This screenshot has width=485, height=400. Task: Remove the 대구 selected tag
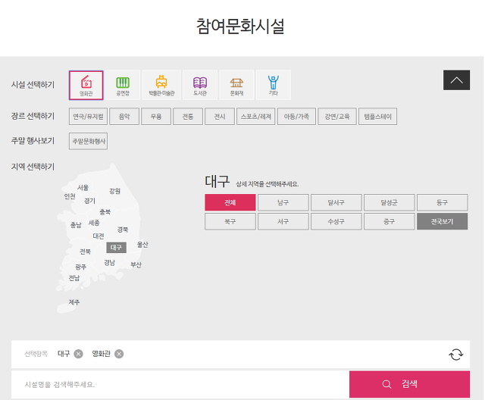[x=78, y=354]
